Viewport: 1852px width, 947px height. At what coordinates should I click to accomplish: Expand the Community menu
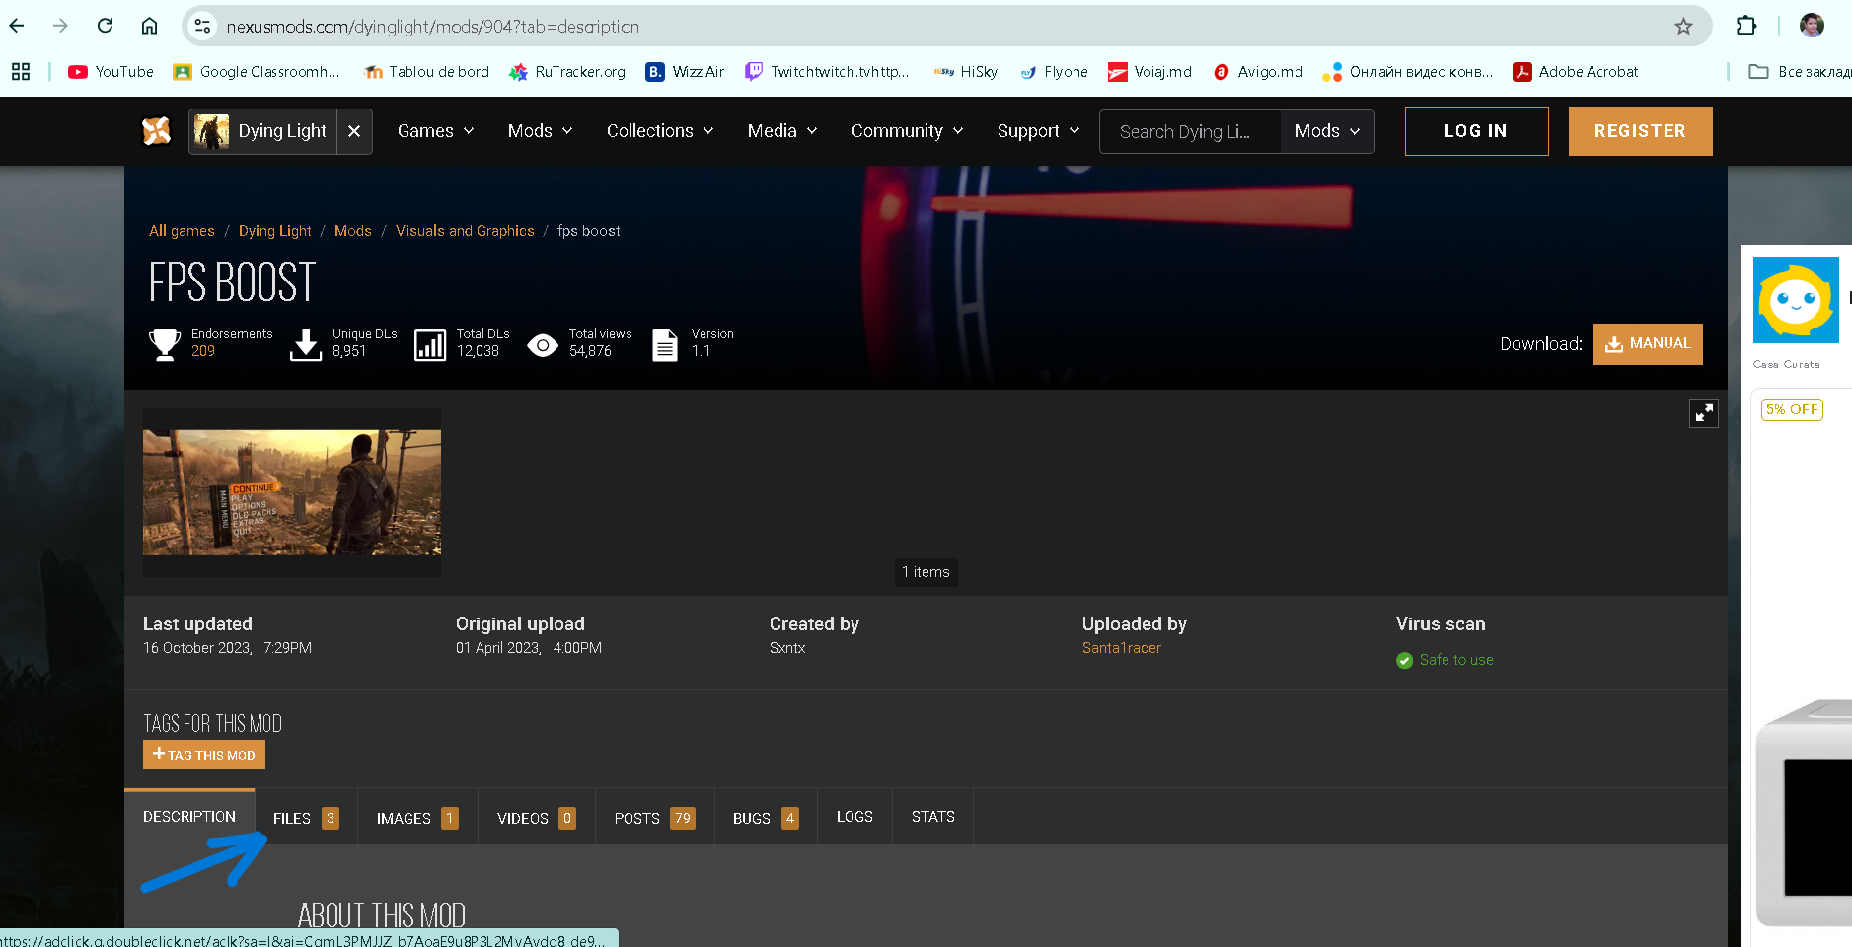907,131
